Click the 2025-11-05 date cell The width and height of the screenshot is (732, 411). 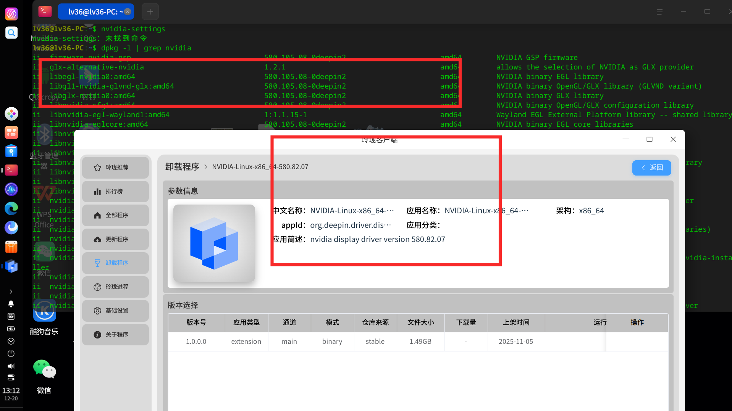click(x=516, y=342)
